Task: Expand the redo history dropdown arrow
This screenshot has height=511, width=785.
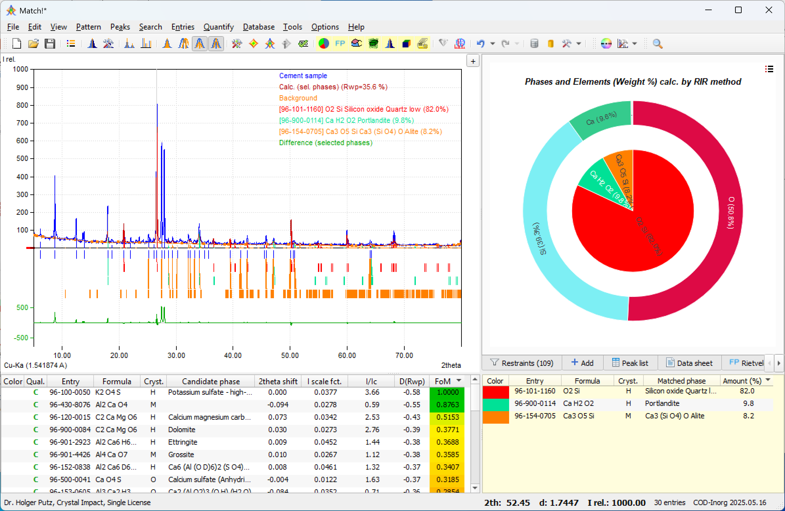Action: point(517,43)
